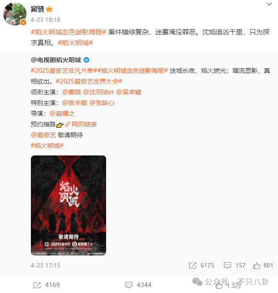Like the quoted post with 801 likes
Image resolution: width=278 pixels, height=293 pixels.
tap(263, 265)
